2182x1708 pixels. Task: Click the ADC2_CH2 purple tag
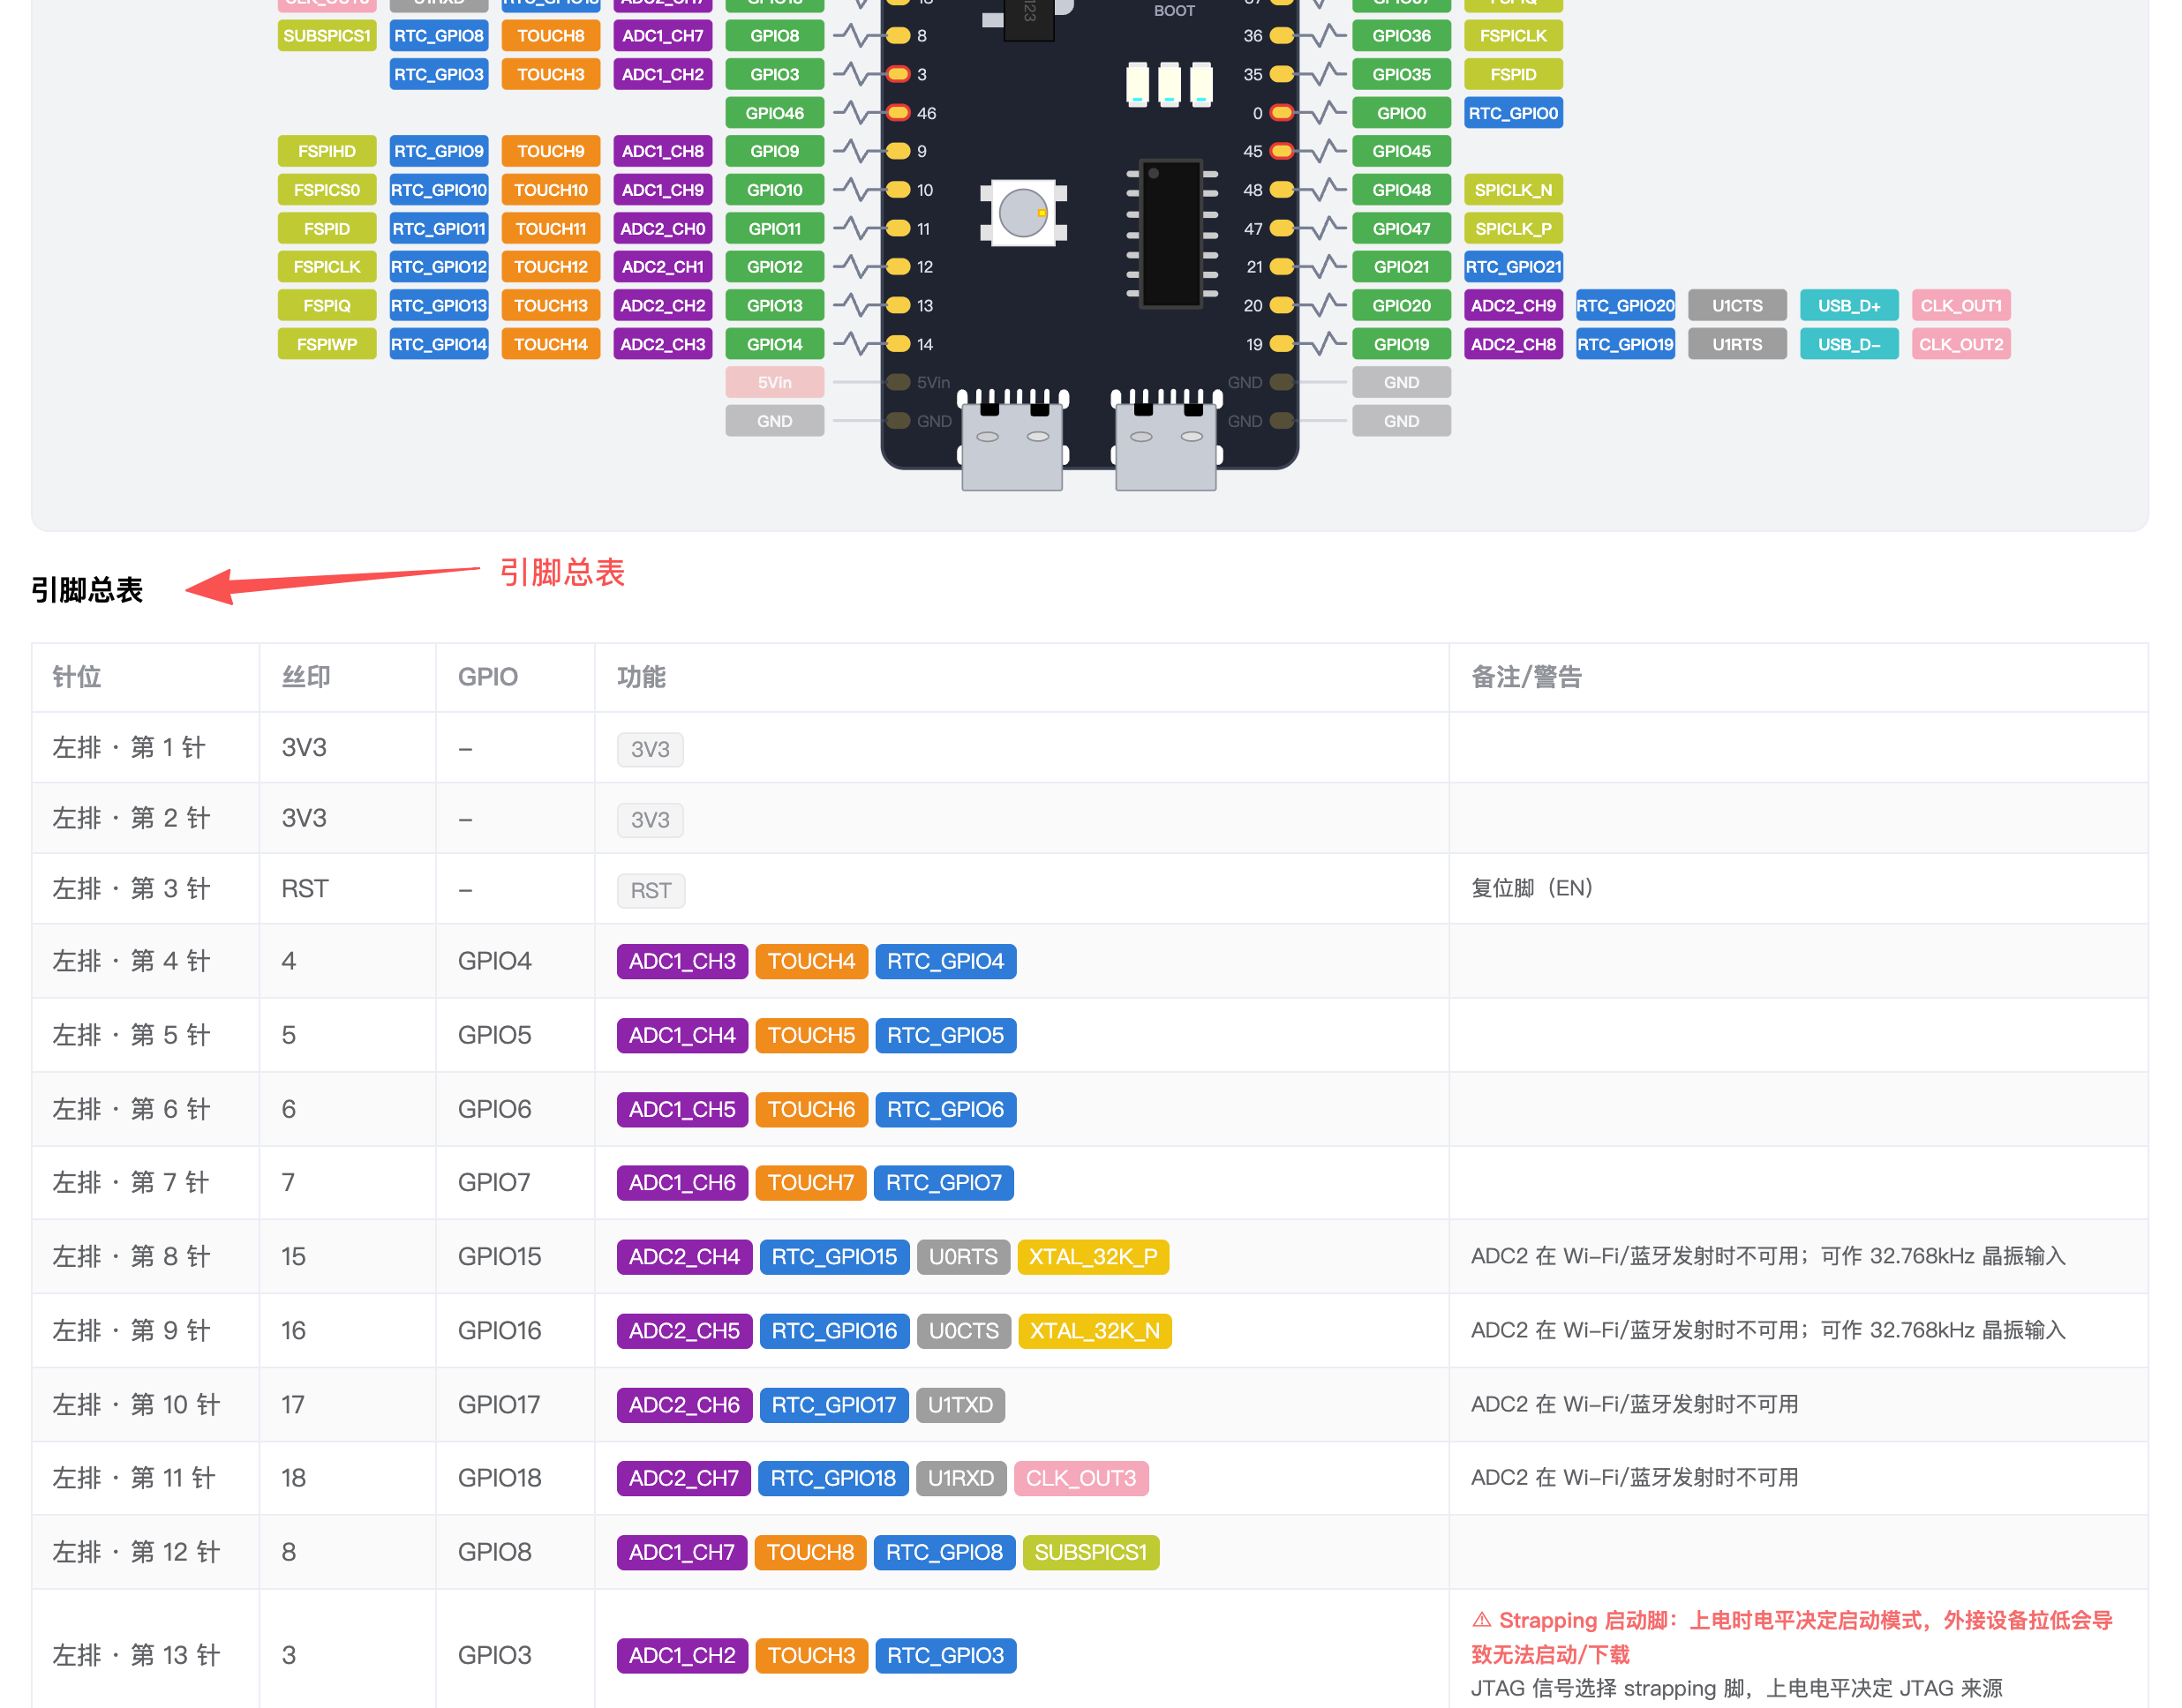(x=662, y=306)
